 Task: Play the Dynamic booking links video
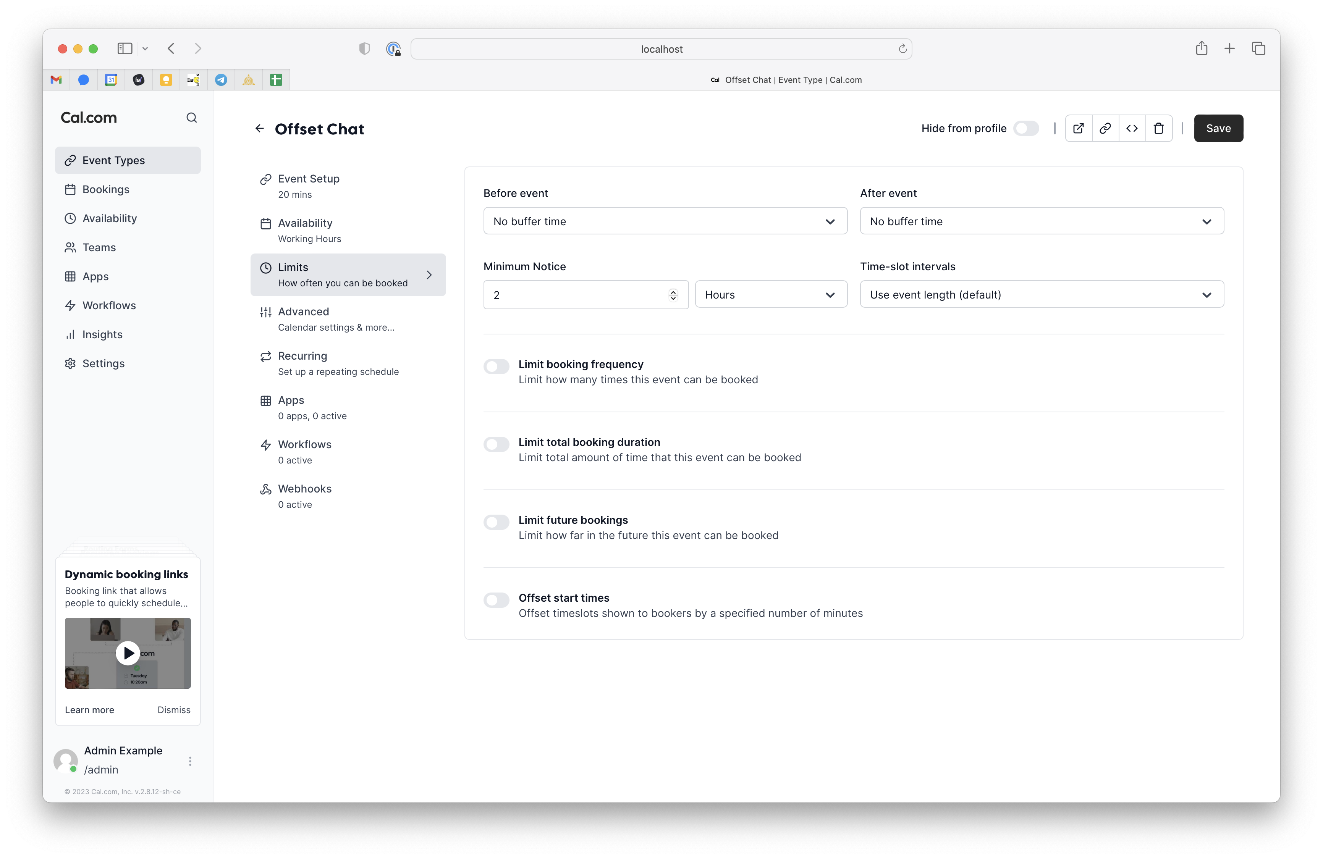pyautogui.click(x=128, y=653)
